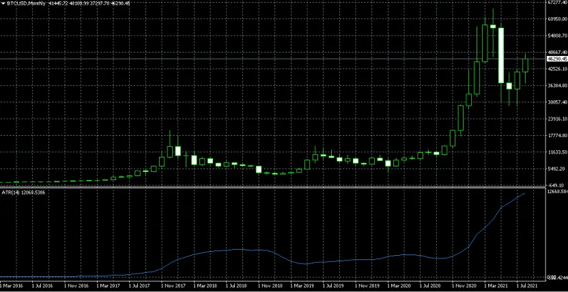
Task: Click the 1 Jul 2019 date label
Action: pos(333,285)
